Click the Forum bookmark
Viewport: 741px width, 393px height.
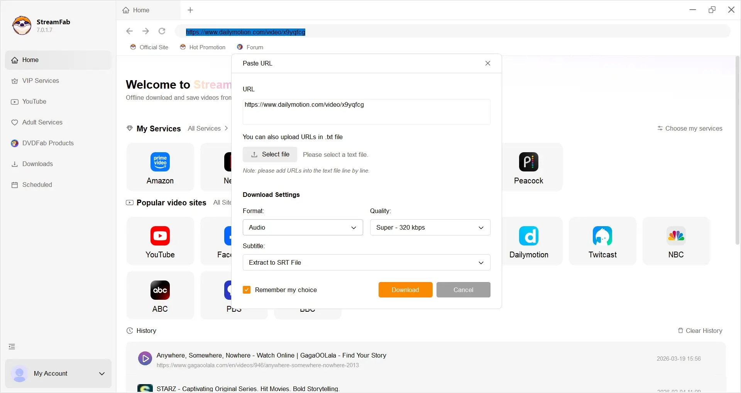click(250, 47)
